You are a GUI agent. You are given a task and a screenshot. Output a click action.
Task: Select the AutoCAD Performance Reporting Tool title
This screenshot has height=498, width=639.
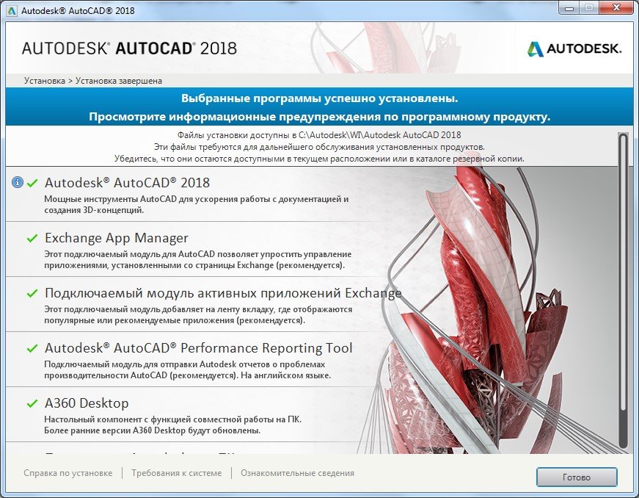click(199, 348)
